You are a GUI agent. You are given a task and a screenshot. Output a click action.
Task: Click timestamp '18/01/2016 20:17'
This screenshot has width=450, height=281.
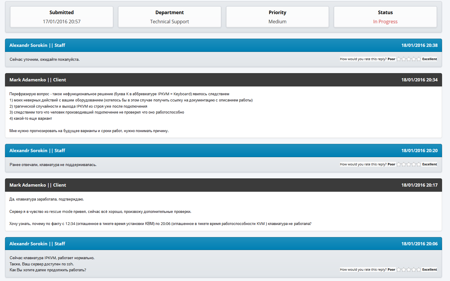tap(419, 185)
